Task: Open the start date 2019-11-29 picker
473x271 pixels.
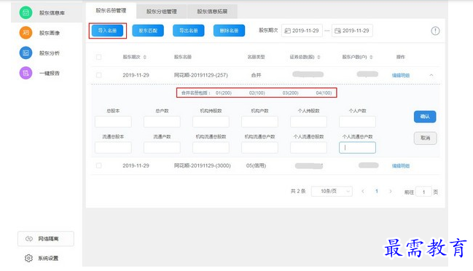Action: [x=302, y=31]
